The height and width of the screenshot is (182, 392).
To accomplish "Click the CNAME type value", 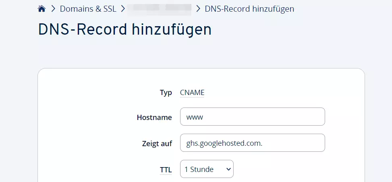I will (x=192, y=93).
